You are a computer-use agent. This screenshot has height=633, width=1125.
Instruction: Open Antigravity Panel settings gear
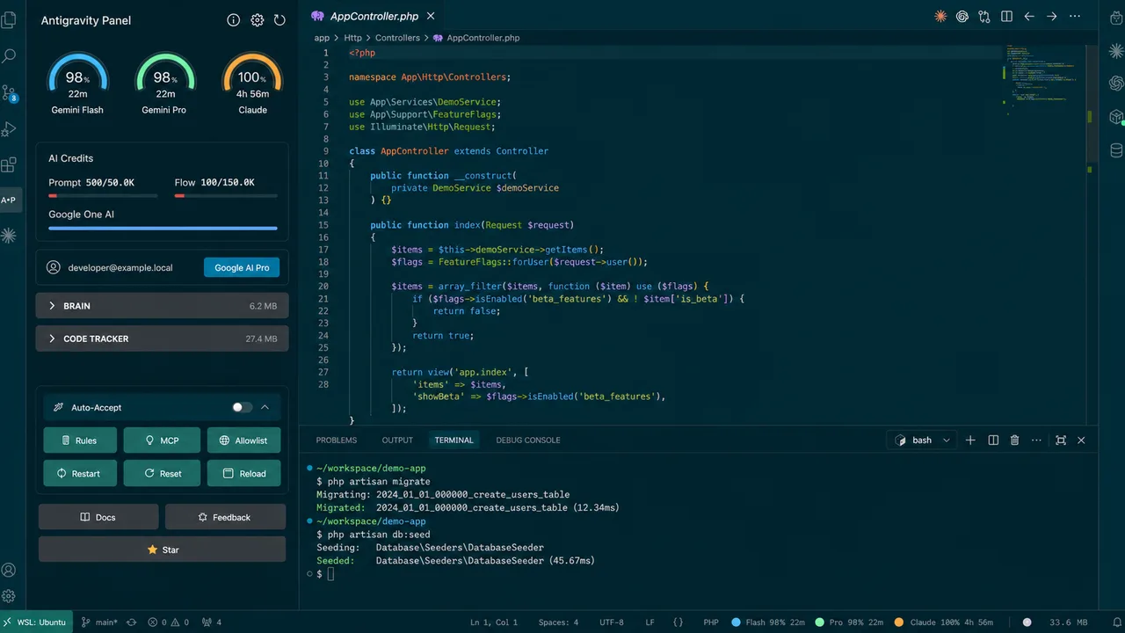tap(257, 20)
